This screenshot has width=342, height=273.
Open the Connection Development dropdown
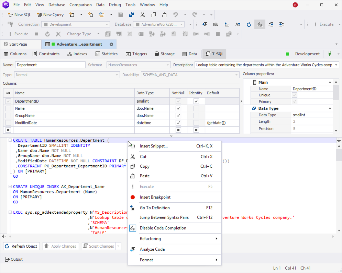tap(107, 24)
